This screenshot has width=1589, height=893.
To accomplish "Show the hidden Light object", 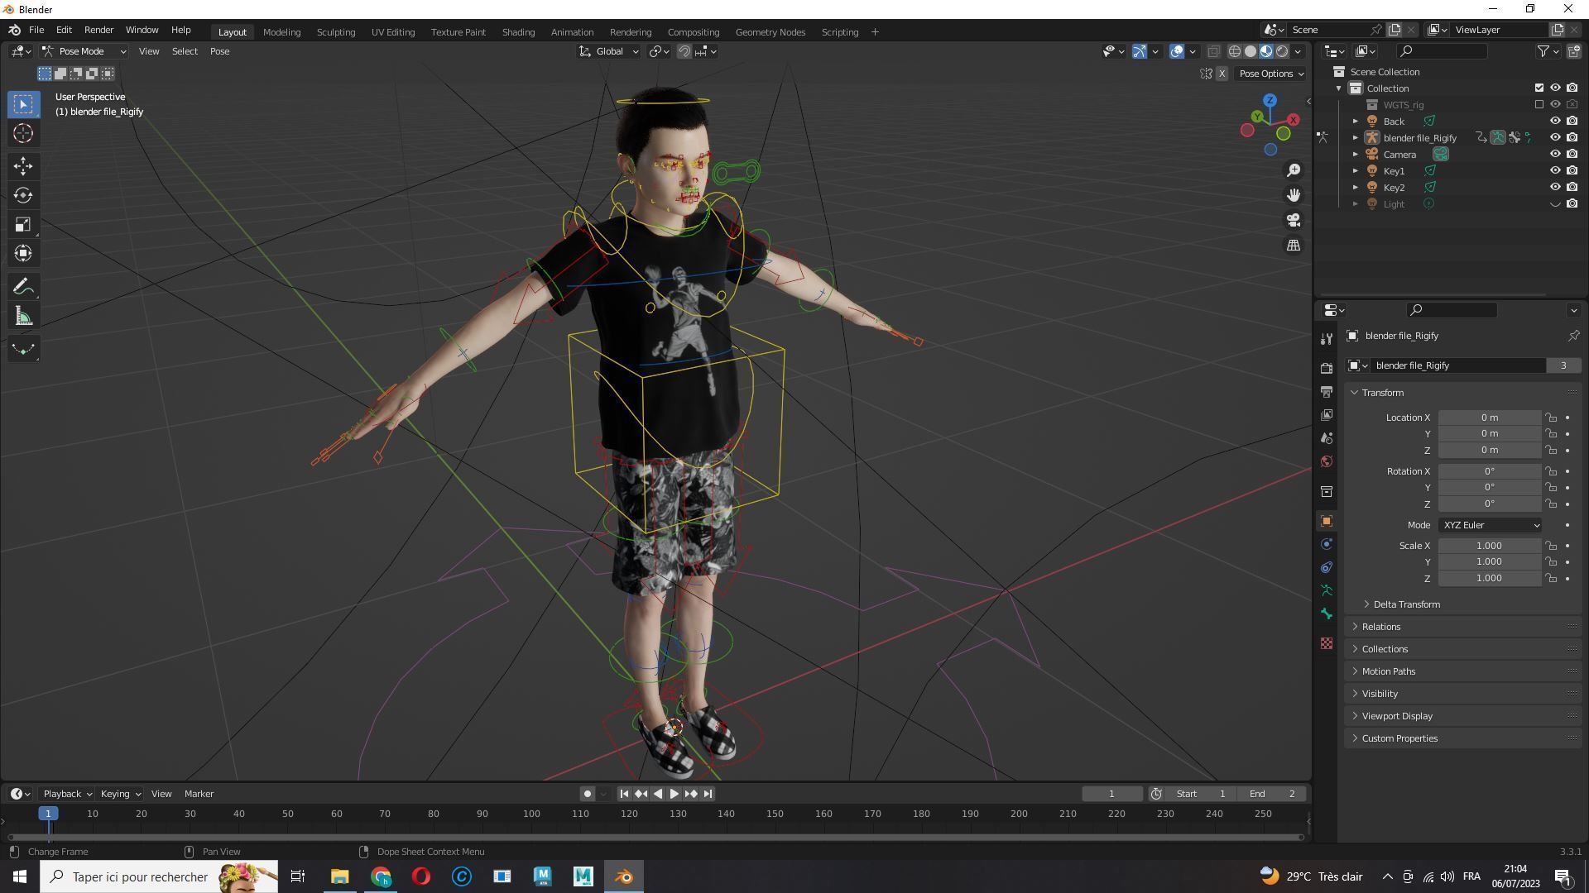I will point(1555,203).
